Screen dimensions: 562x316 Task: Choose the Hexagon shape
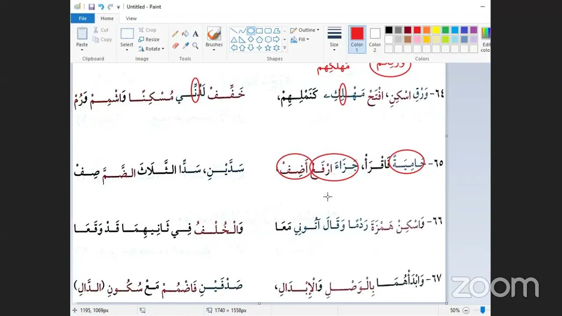[268, 39]
